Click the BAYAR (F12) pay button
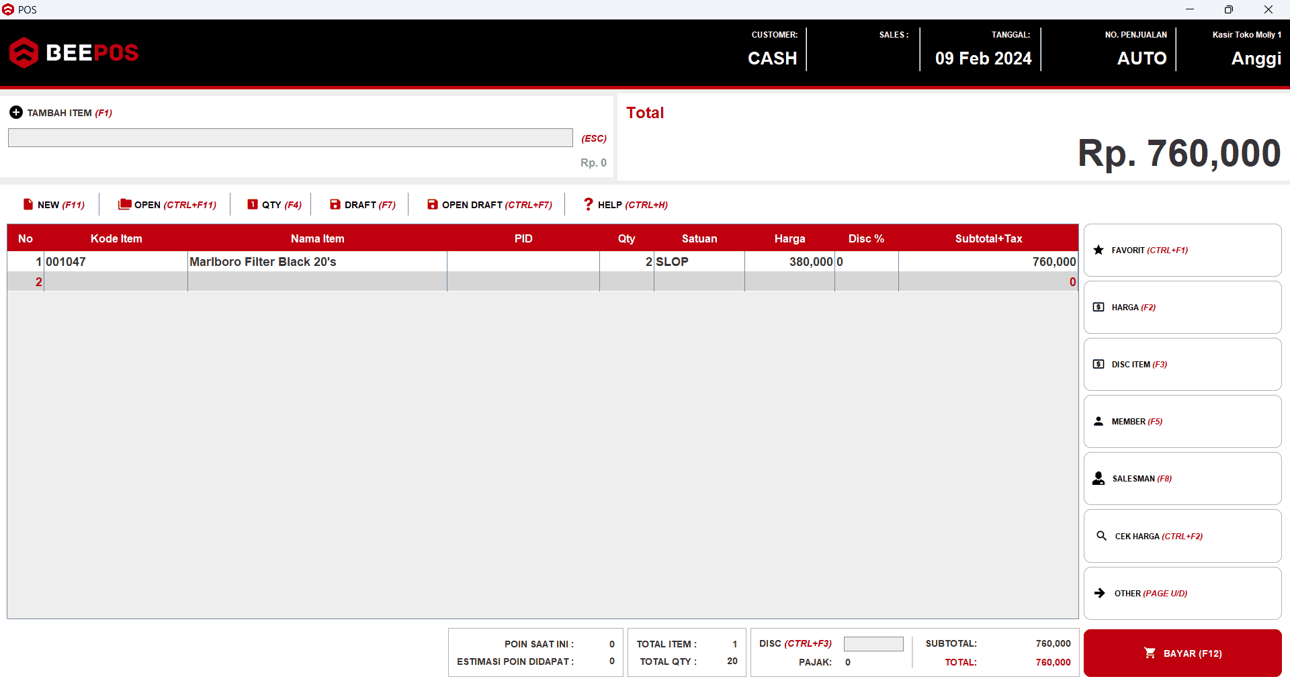Viewport: 1290px width, 685px height. [1182, 653]
